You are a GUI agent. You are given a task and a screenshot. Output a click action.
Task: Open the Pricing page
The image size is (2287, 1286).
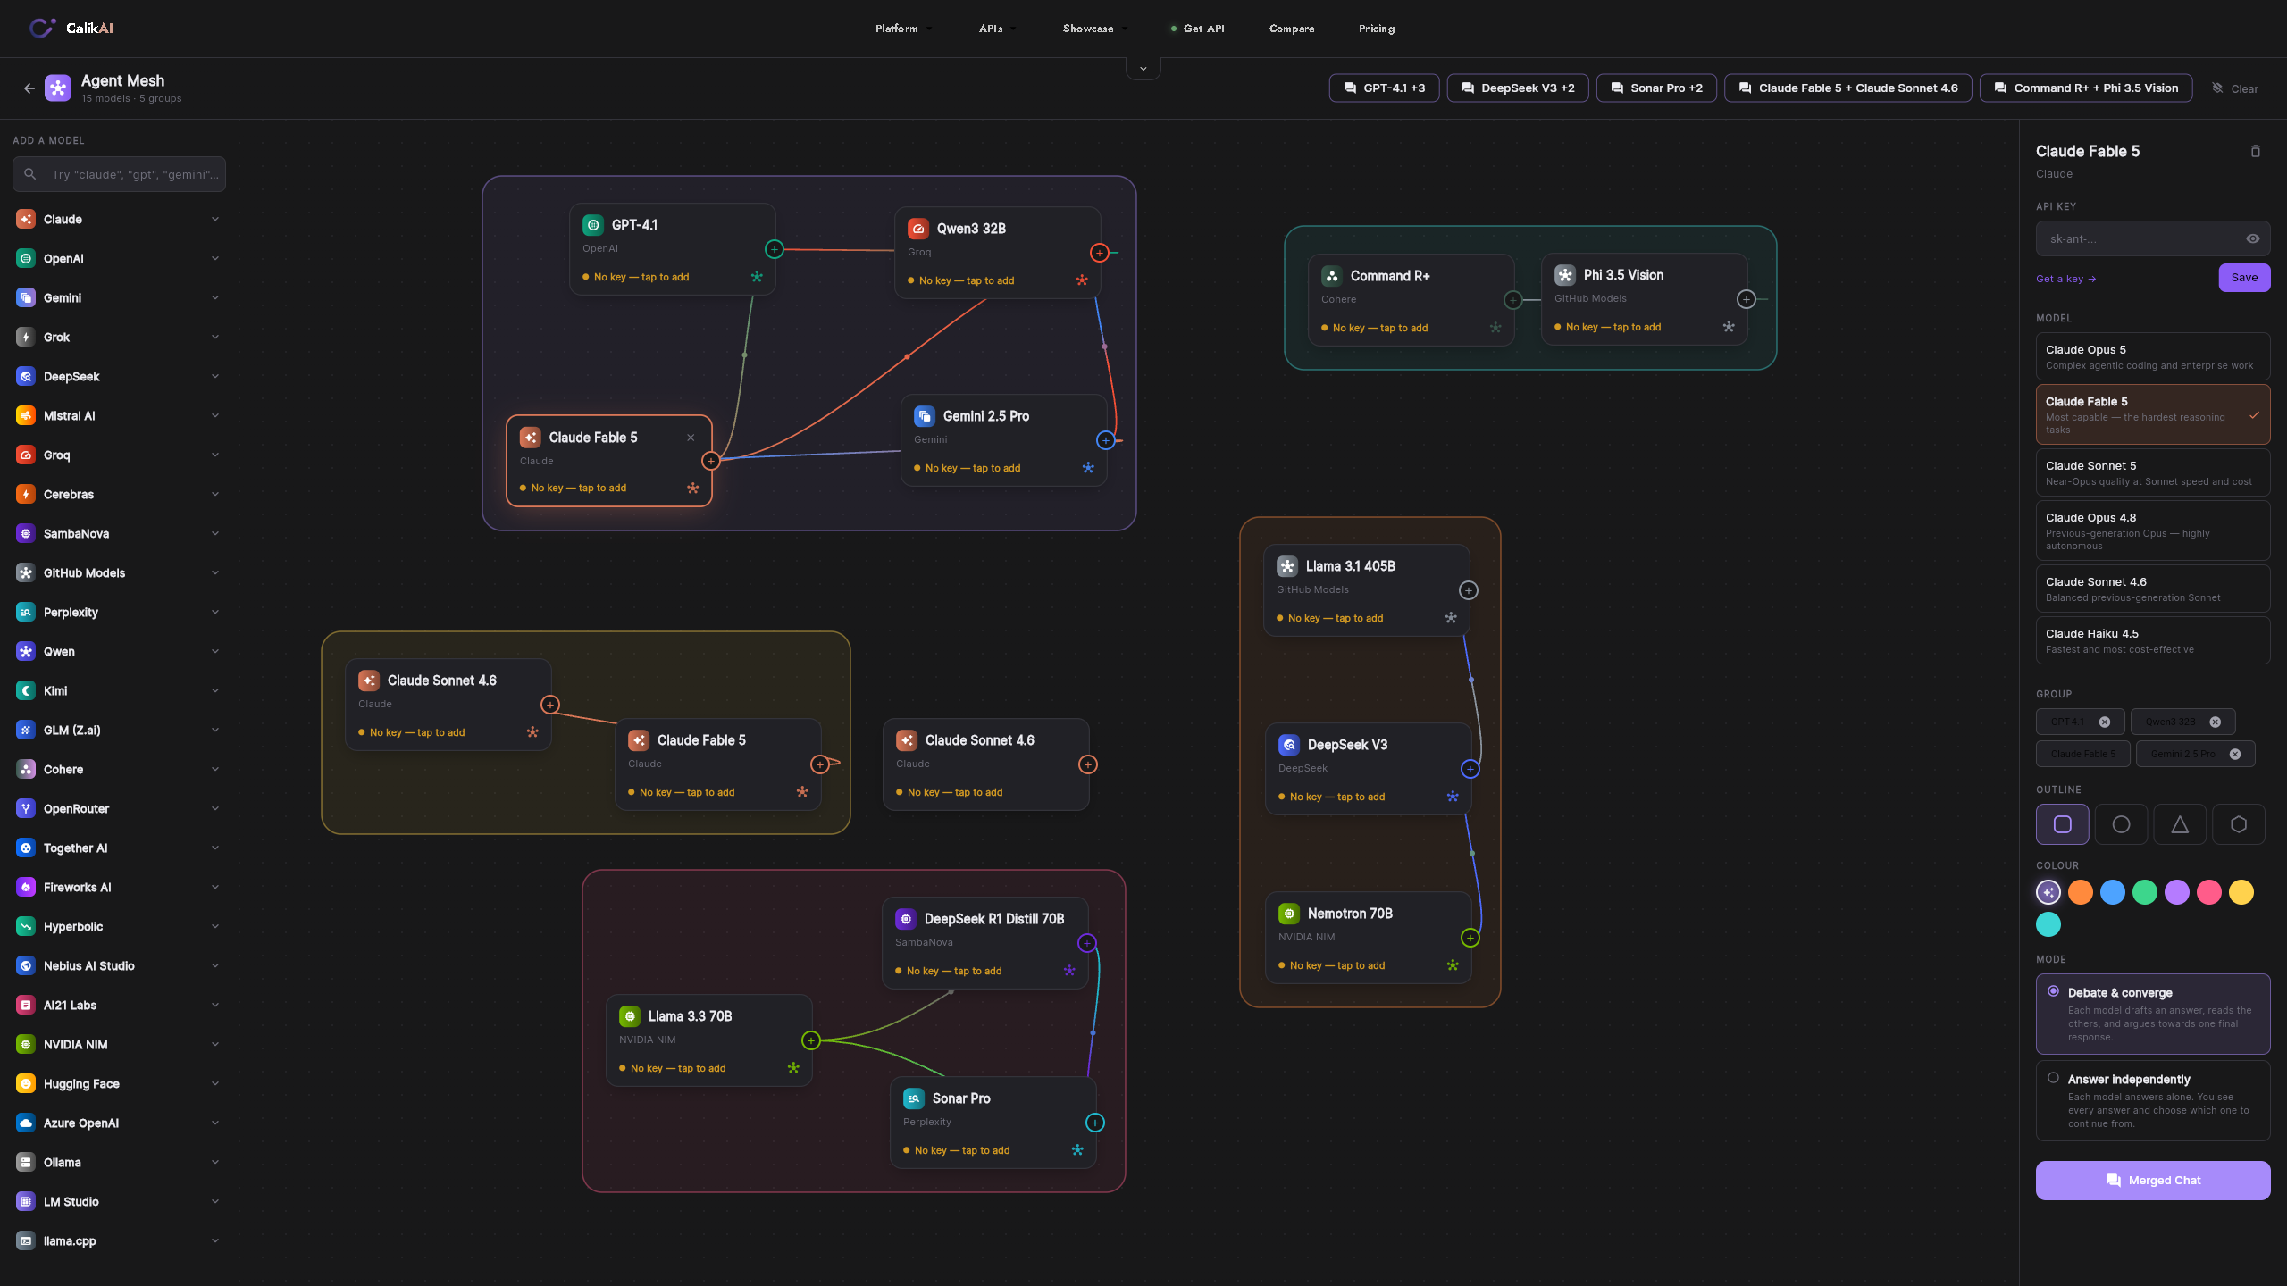pyautogui.click(x=1377, y=29)
